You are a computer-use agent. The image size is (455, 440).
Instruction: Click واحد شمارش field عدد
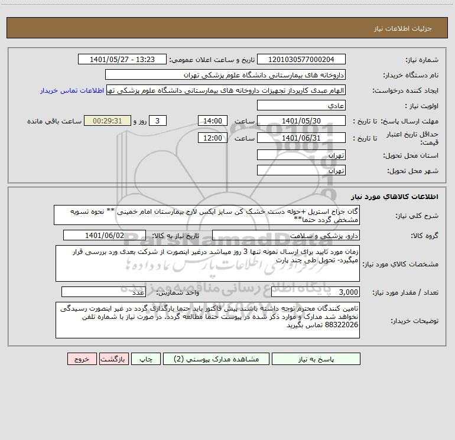pos(103,292)
